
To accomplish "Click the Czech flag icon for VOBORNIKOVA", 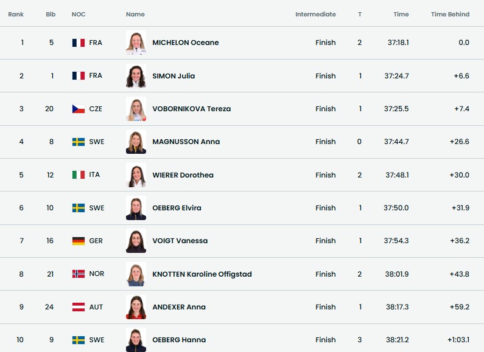I will [78, 109].
